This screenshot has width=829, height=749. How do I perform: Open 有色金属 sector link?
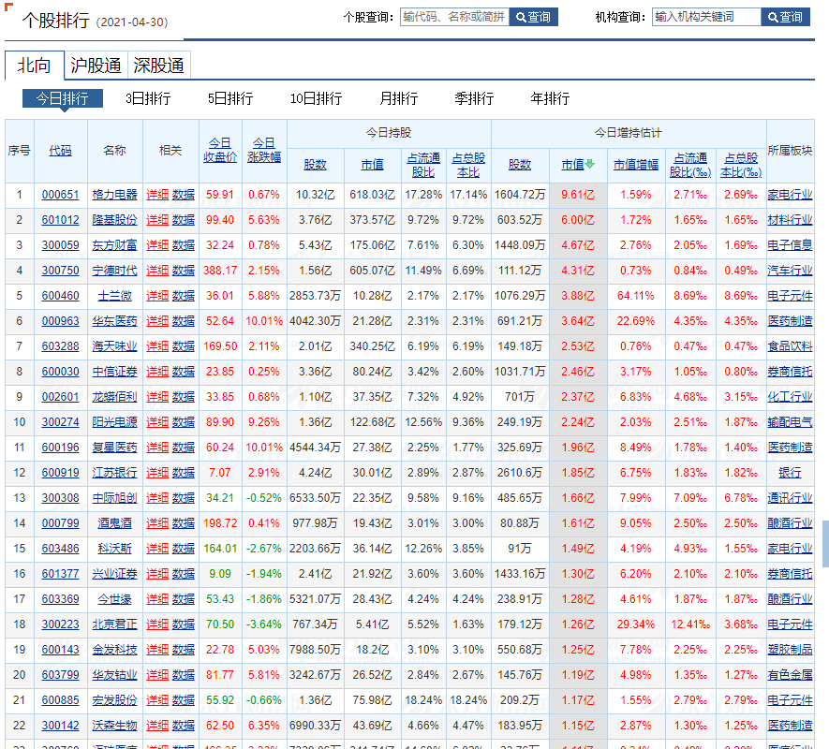[790, 675]
